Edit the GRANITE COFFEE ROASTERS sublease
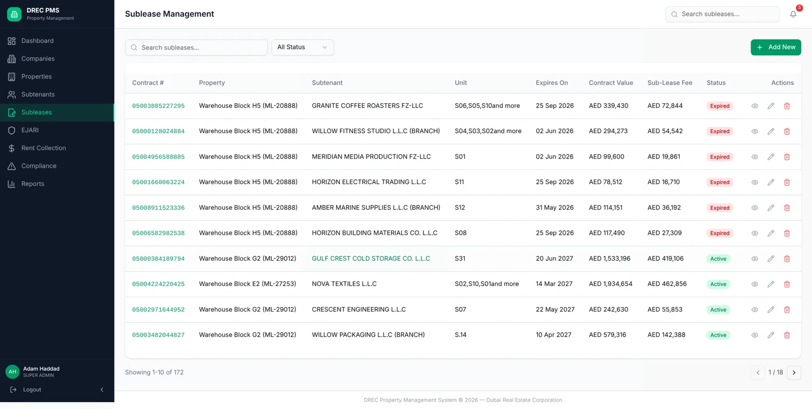The image size is (812, 409). coord(771,106)
